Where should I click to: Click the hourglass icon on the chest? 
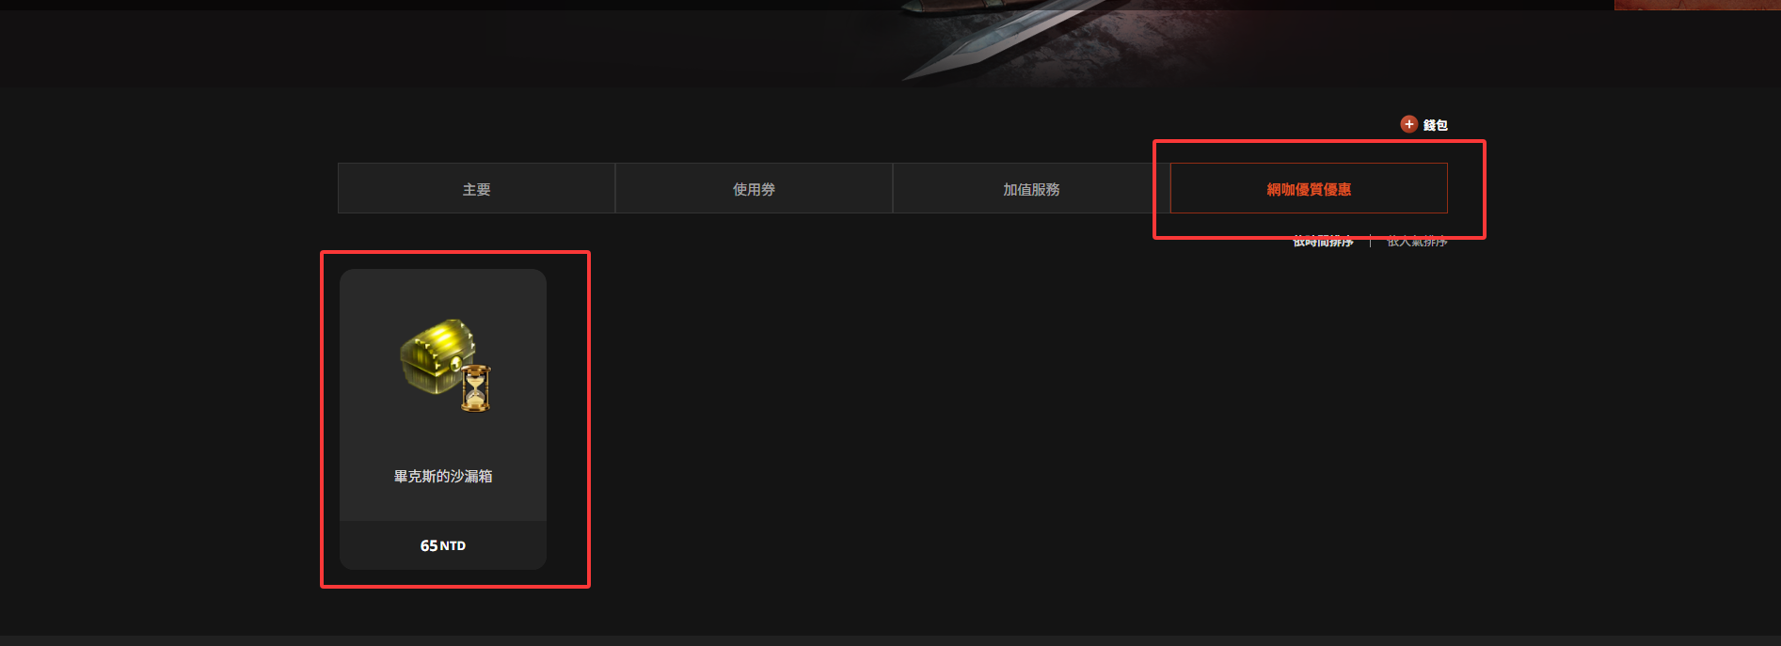pos(476,387)
